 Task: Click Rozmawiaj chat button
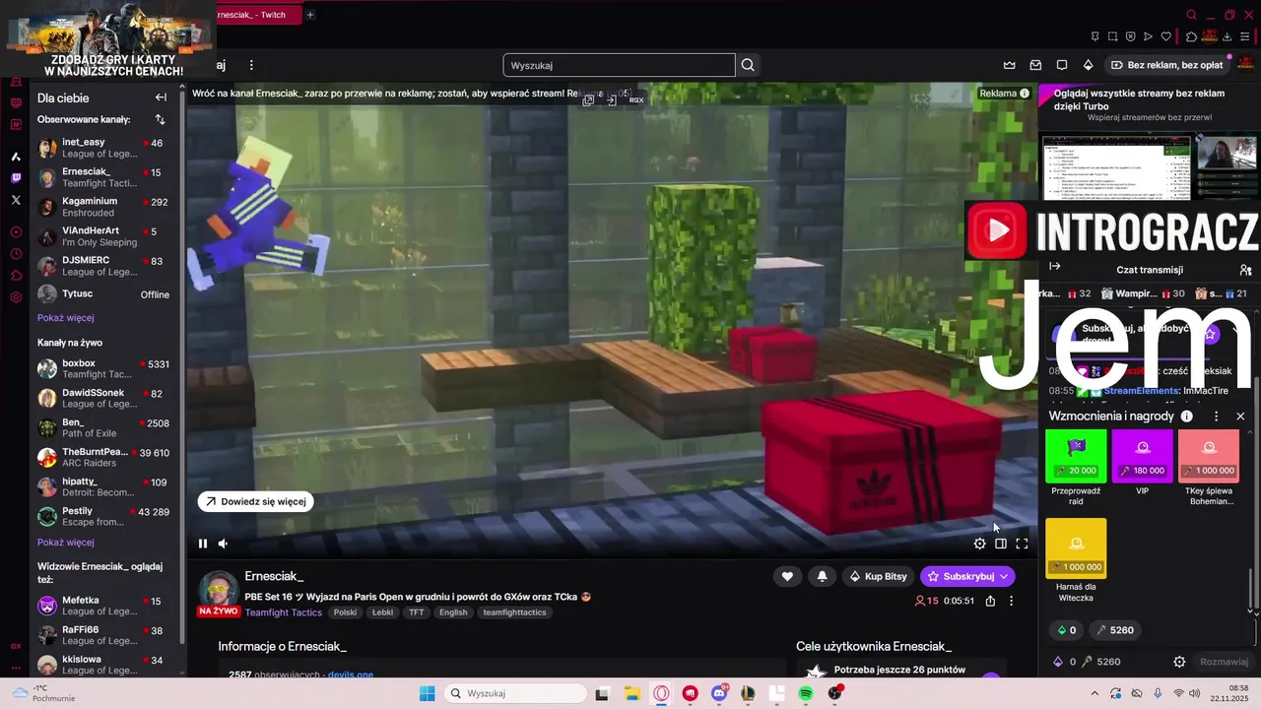[x=1226, y=662]
